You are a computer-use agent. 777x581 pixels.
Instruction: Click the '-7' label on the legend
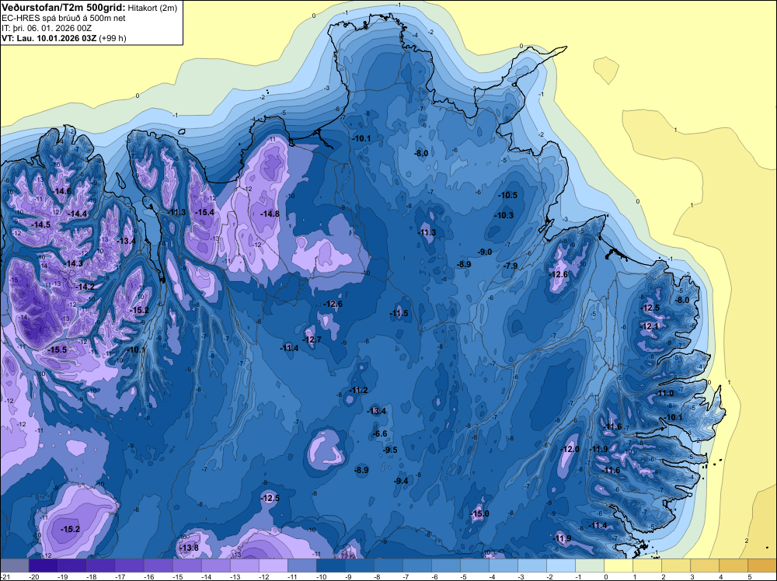point(407,577)
